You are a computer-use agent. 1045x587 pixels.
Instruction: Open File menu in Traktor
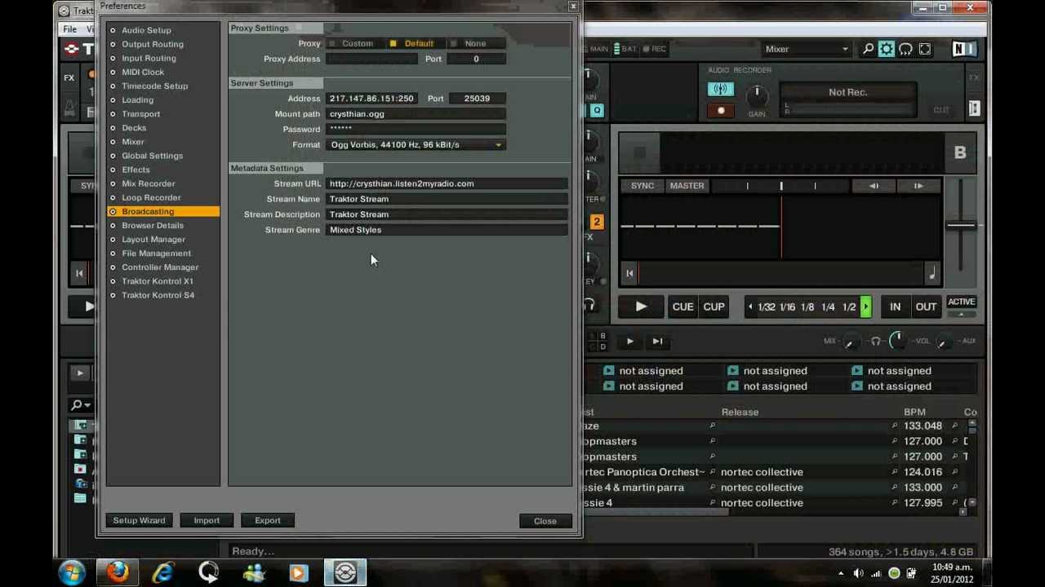click(x=70, y=29)
